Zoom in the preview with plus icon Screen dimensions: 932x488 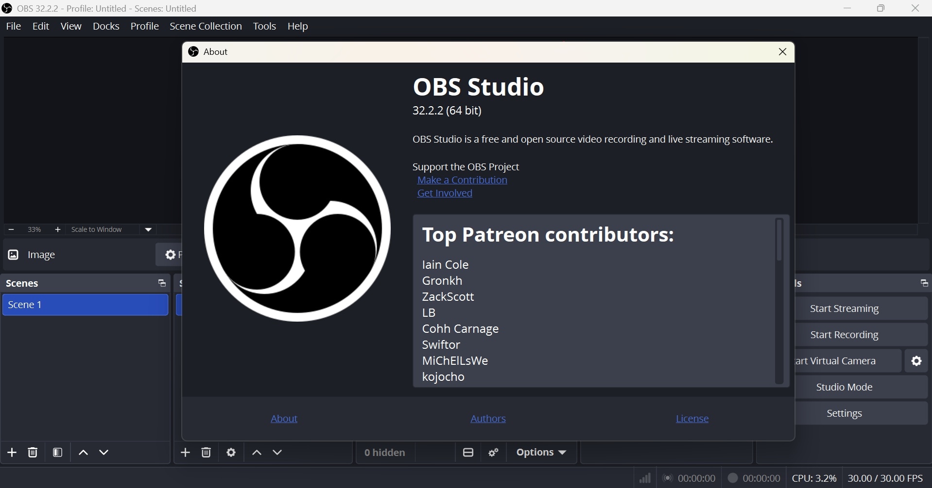click(58, 229)
